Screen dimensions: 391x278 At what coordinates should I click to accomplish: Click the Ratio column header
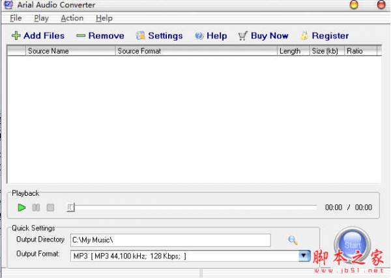pos(360,51)
